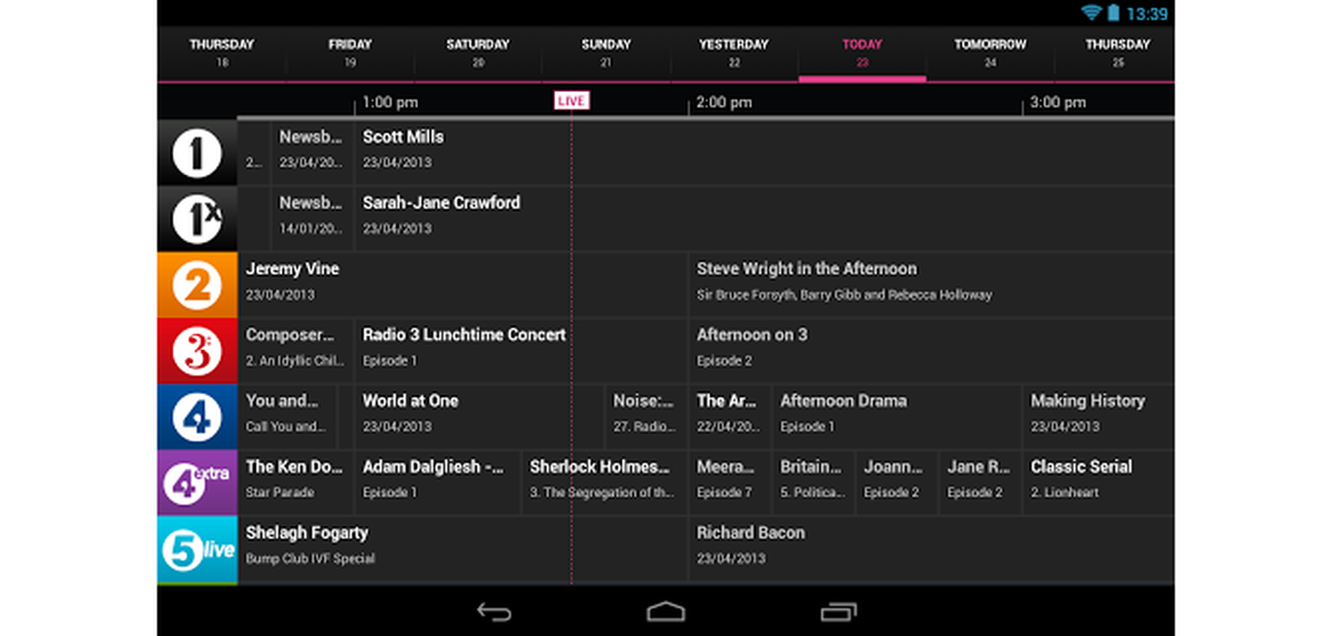
Task: Tap the Android home navigation icon
Action: pyautogui.click(x=665, y=613)
